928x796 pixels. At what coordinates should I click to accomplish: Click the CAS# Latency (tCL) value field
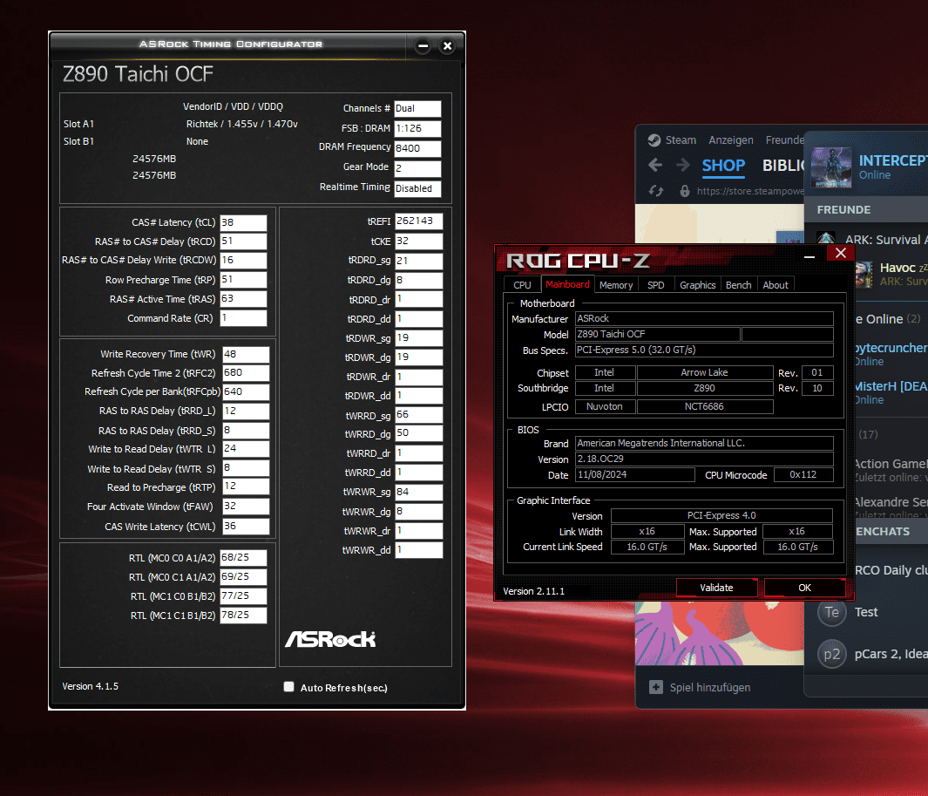[x=243, y=222]
